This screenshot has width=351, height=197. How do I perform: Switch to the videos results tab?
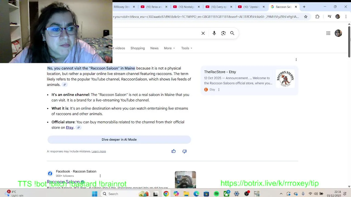[119, 48]
